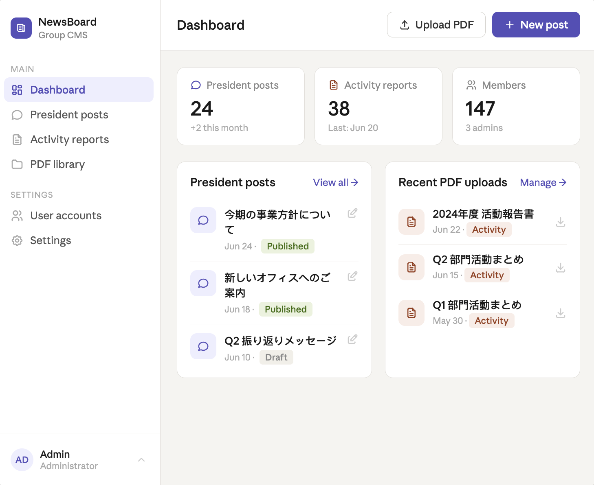Open President posts sidebar item
594x485 pixels.
tap(79, 115)
